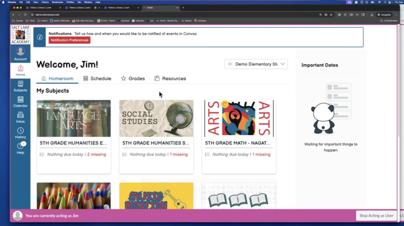Open the Calendar bookmark
Viewport: 404px width, 226px height.
tap(138, 21)
